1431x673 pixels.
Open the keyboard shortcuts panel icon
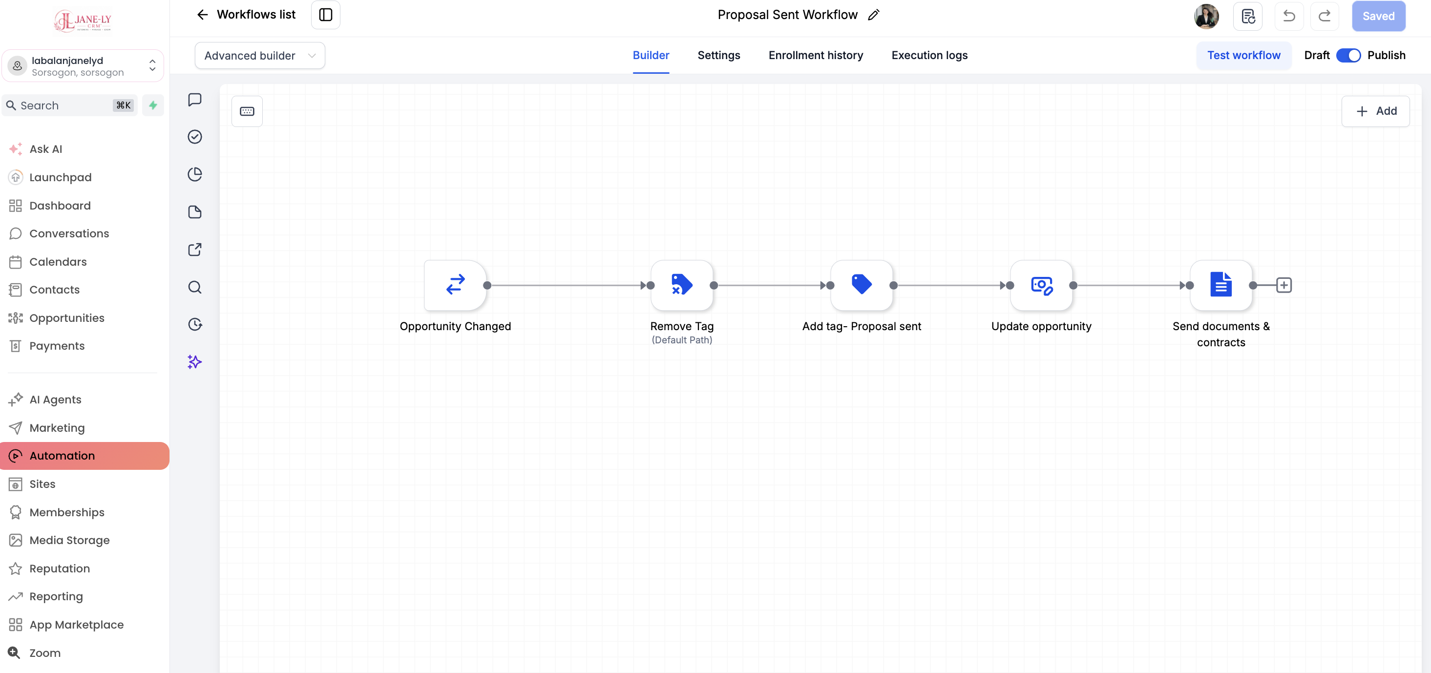click(247, 111)
